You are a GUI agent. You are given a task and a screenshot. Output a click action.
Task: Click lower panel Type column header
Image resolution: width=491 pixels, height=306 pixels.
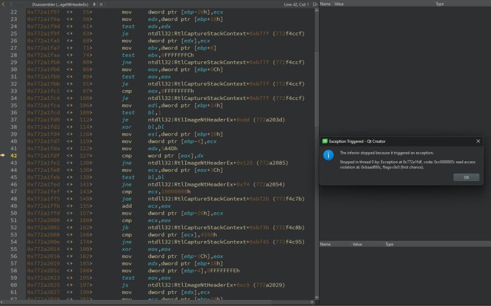click(389, 244)
